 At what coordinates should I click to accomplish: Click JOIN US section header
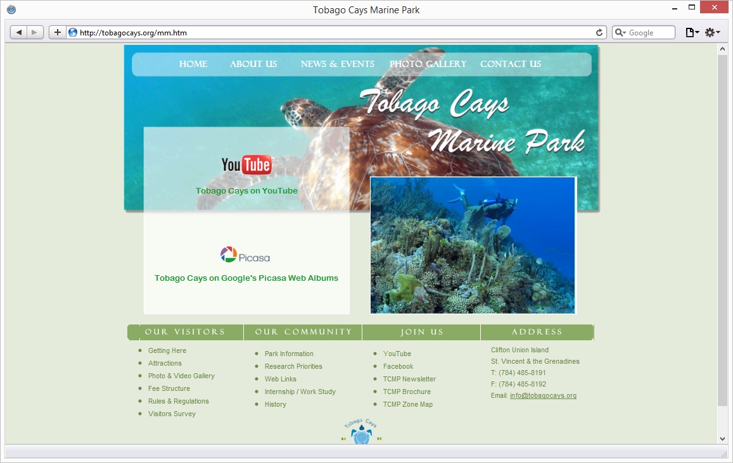421,332
